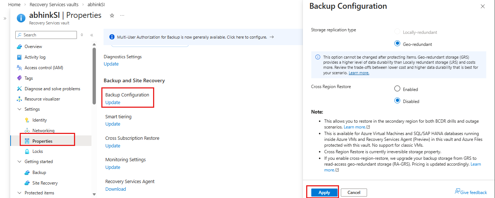Click the arrow at end of banner
The width and height of the screenshot is (495, 198).
272,37
